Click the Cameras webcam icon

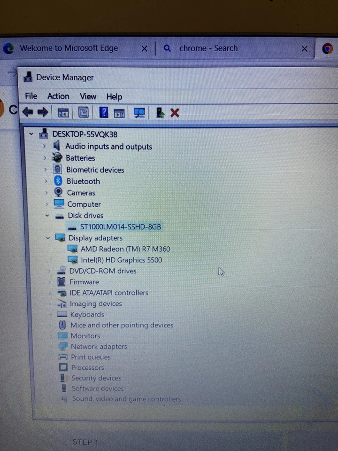(58, 192)
